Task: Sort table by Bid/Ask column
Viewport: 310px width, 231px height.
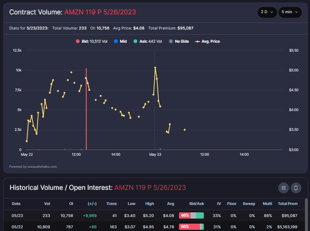Action: (x=196, y=204)
